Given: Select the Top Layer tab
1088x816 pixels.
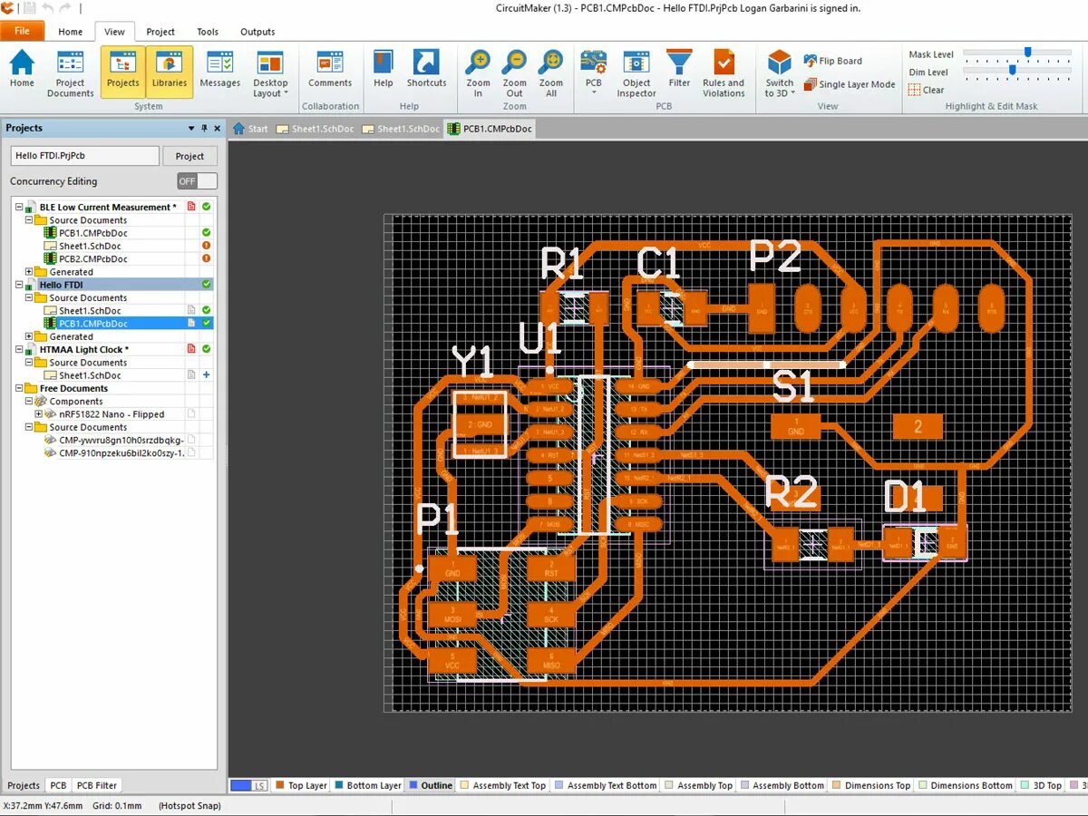Looking at the screenshot, I should point(301,785).
